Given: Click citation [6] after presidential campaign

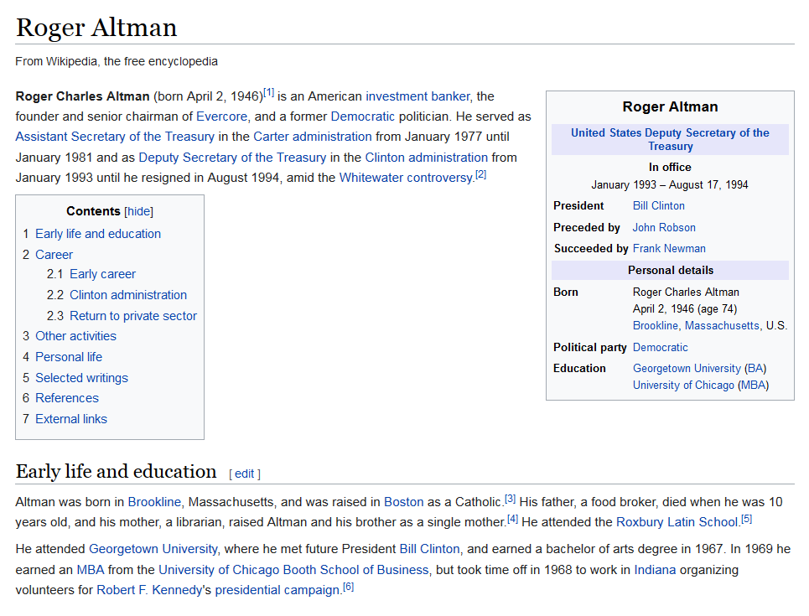Looking at the screenshot, I should coord(348,587).
